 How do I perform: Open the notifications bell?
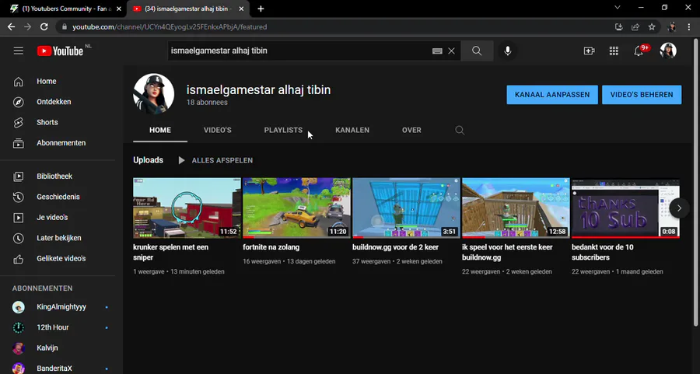(x=639, y=51)
